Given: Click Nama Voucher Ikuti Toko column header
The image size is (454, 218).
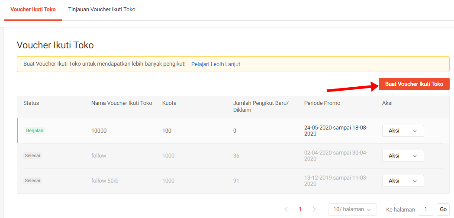Looking at the screenshot, I should pos(122,103).
